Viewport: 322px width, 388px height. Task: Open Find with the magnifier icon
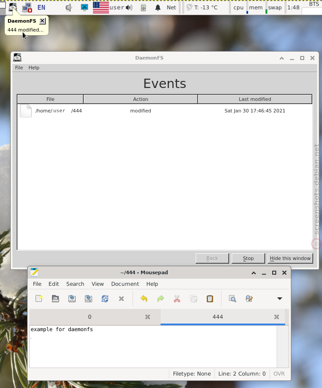pos(232,299)
